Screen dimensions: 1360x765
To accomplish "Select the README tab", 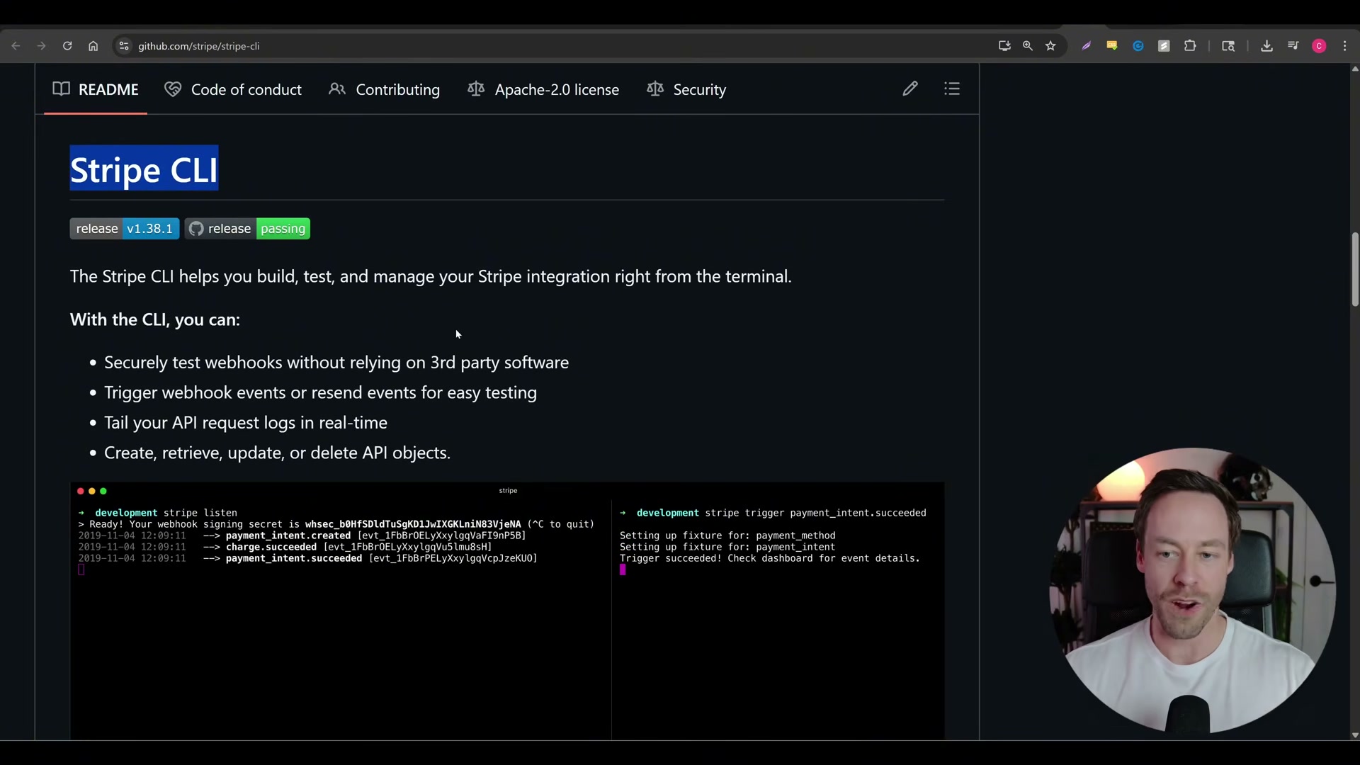I will (96, 89).
